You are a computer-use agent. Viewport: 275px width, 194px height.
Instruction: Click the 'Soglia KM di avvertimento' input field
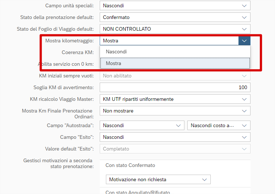coord(175,87)
